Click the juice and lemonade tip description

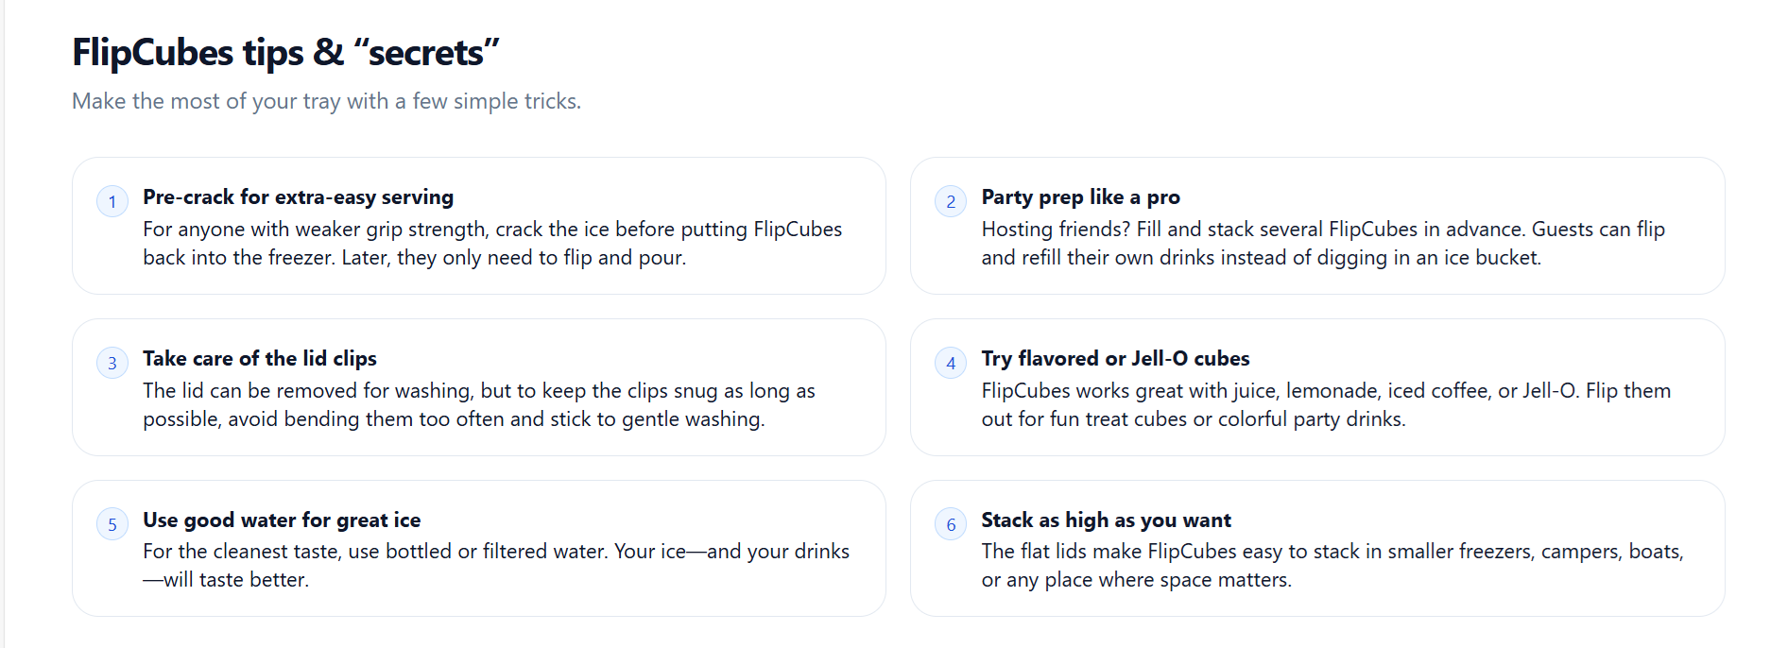click(x=1325, y=405)
